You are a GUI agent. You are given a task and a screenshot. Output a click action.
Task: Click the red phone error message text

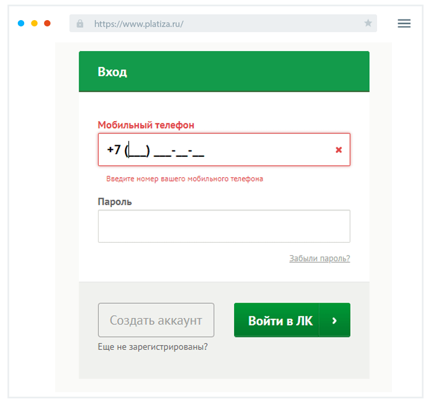click(185, 179)
